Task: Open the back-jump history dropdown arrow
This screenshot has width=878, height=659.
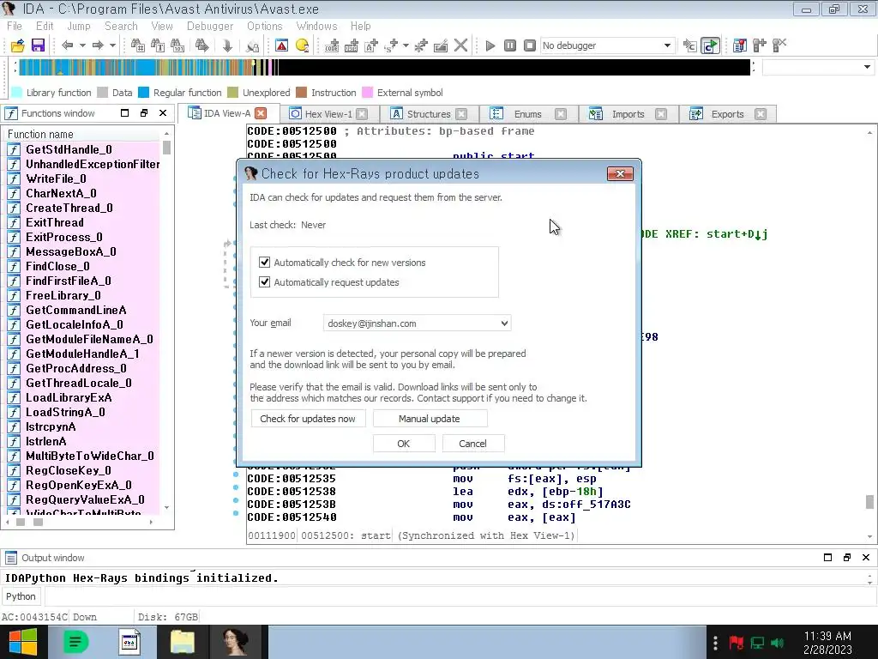Action: 82,45
